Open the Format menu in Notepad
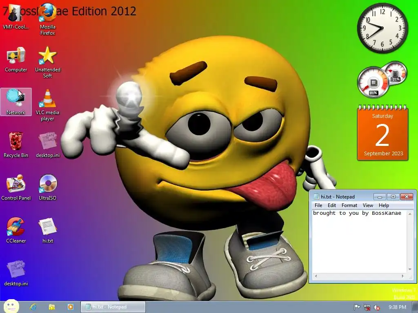 pos(349,205)
